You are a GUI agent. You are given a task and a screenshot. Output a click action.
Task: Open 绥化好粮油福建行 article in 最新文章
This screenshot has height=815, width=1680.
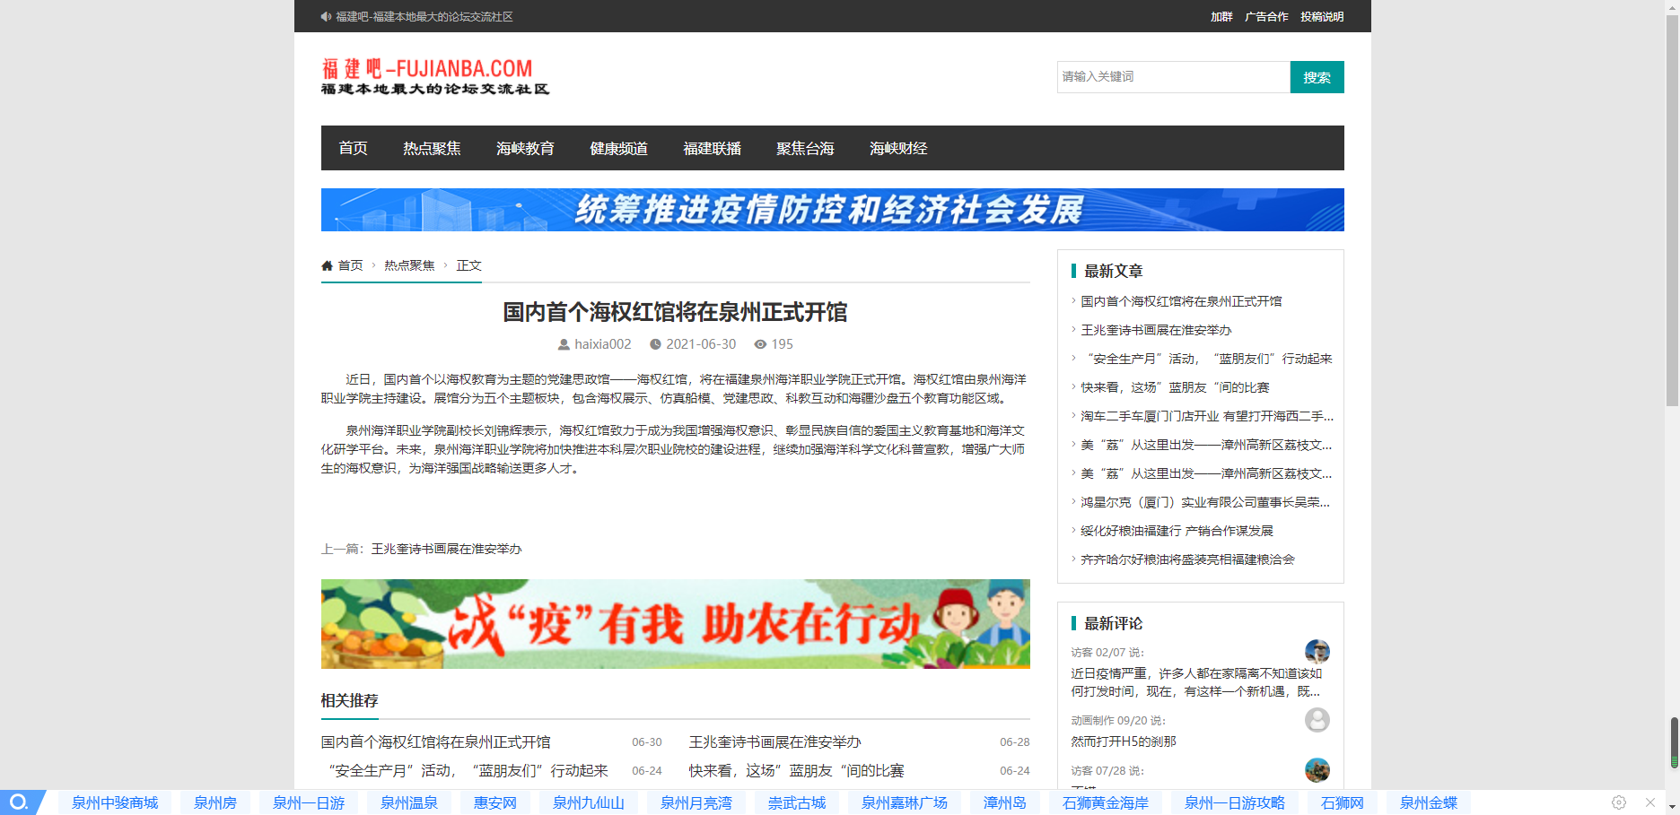coord(1177,531)
